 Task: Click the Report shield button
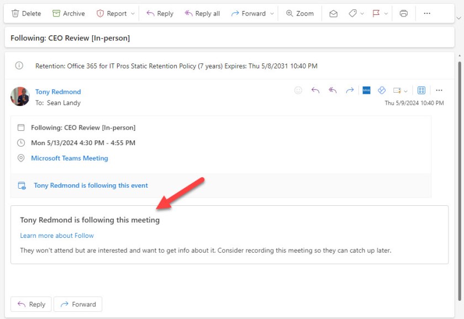point(112,14)
